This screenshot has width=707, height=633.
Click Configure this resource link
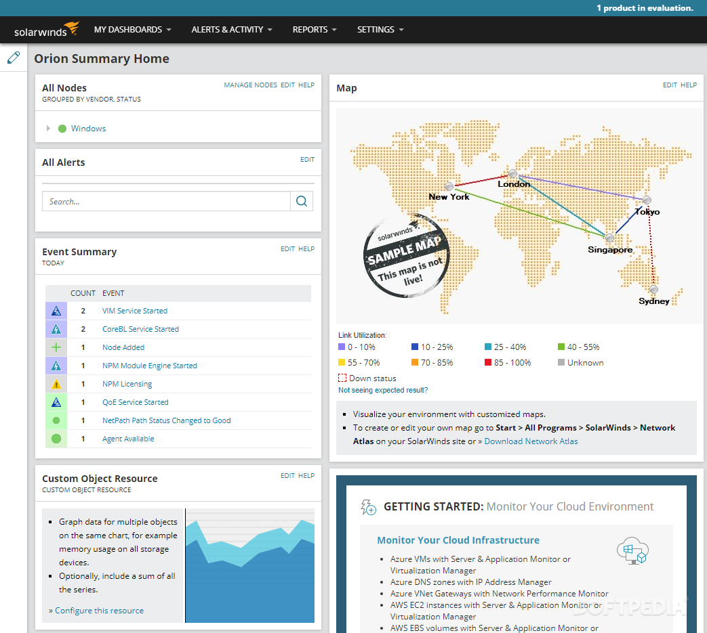tap(99, 611)
